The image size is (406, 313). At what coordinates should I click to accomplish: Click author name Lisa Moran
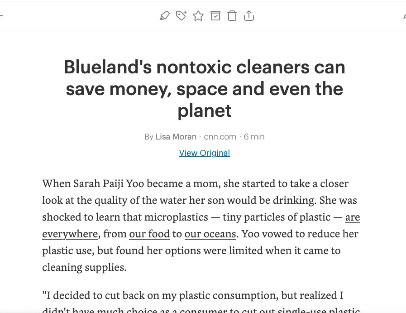click(x=176, y=136)
